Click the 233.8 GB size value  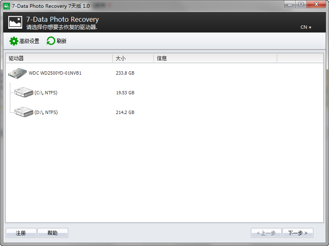(125, 73)
